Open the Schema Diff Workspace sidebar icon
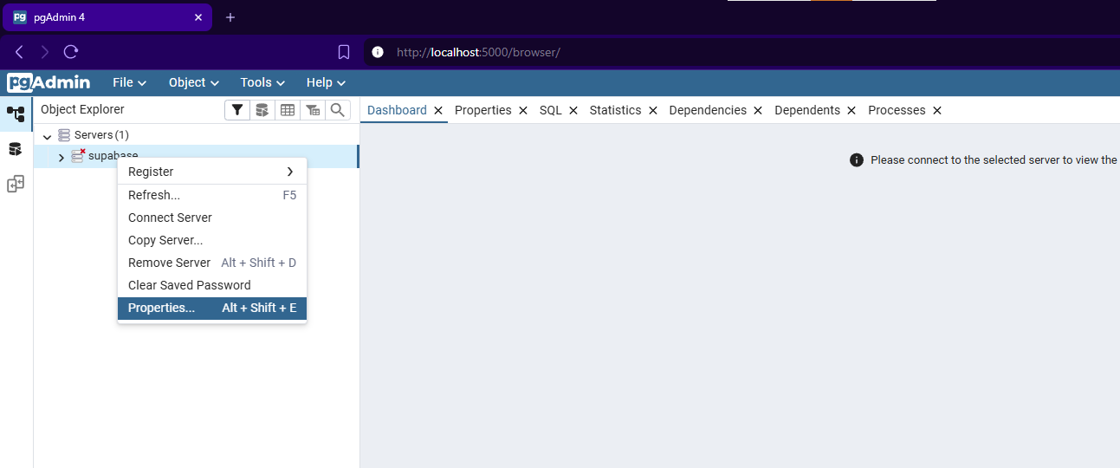 point(16,184)
